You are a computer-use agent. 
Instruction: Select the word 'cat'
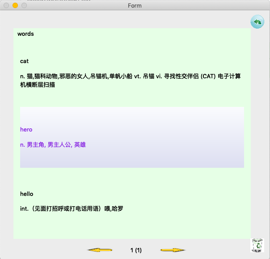[24, 61]
